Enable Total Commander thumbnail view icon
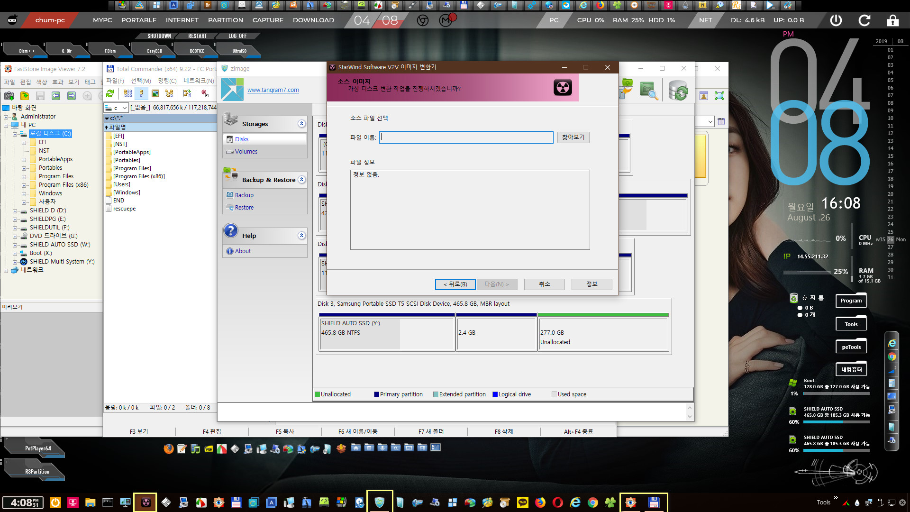Screen dimensions: 910x512 [155, 93]
